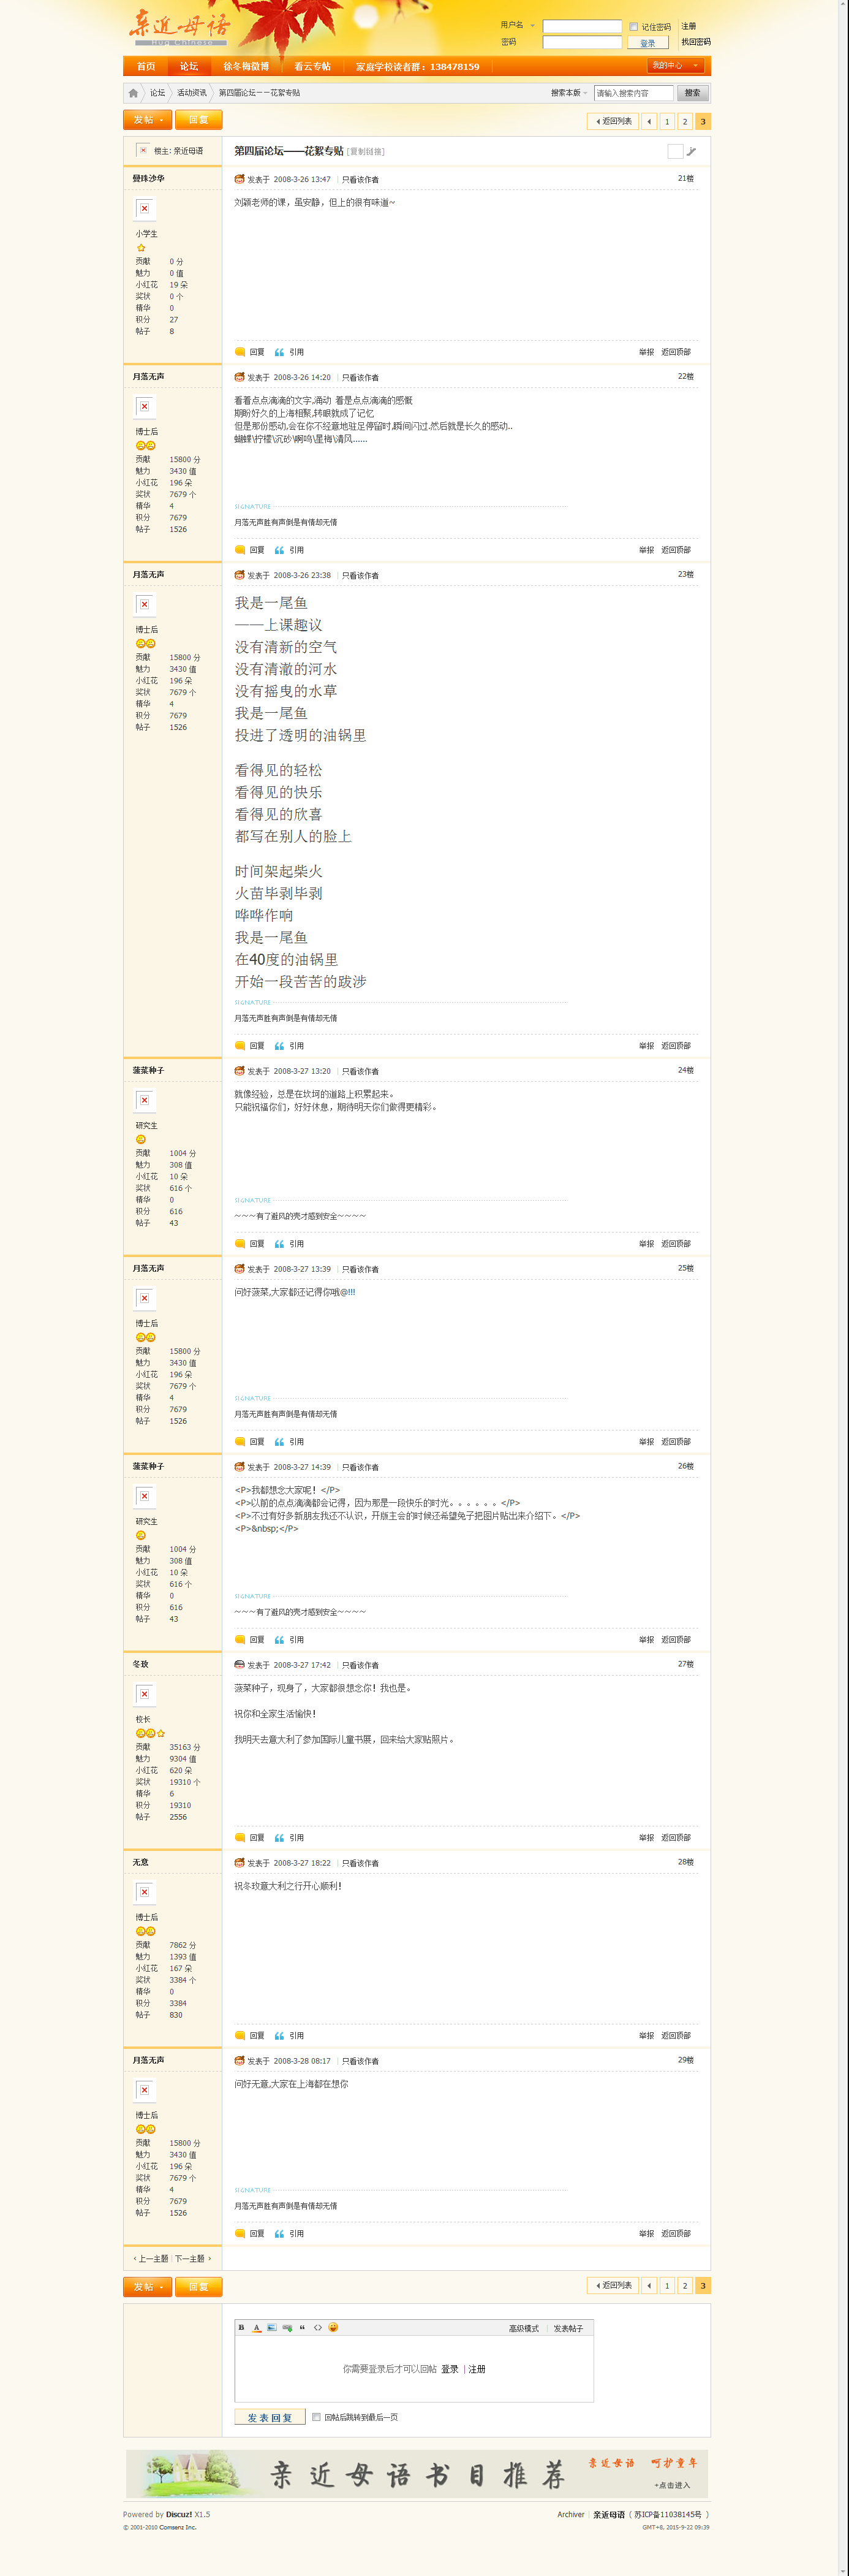Go to 首页 in navigation bar

click(146, 67)
